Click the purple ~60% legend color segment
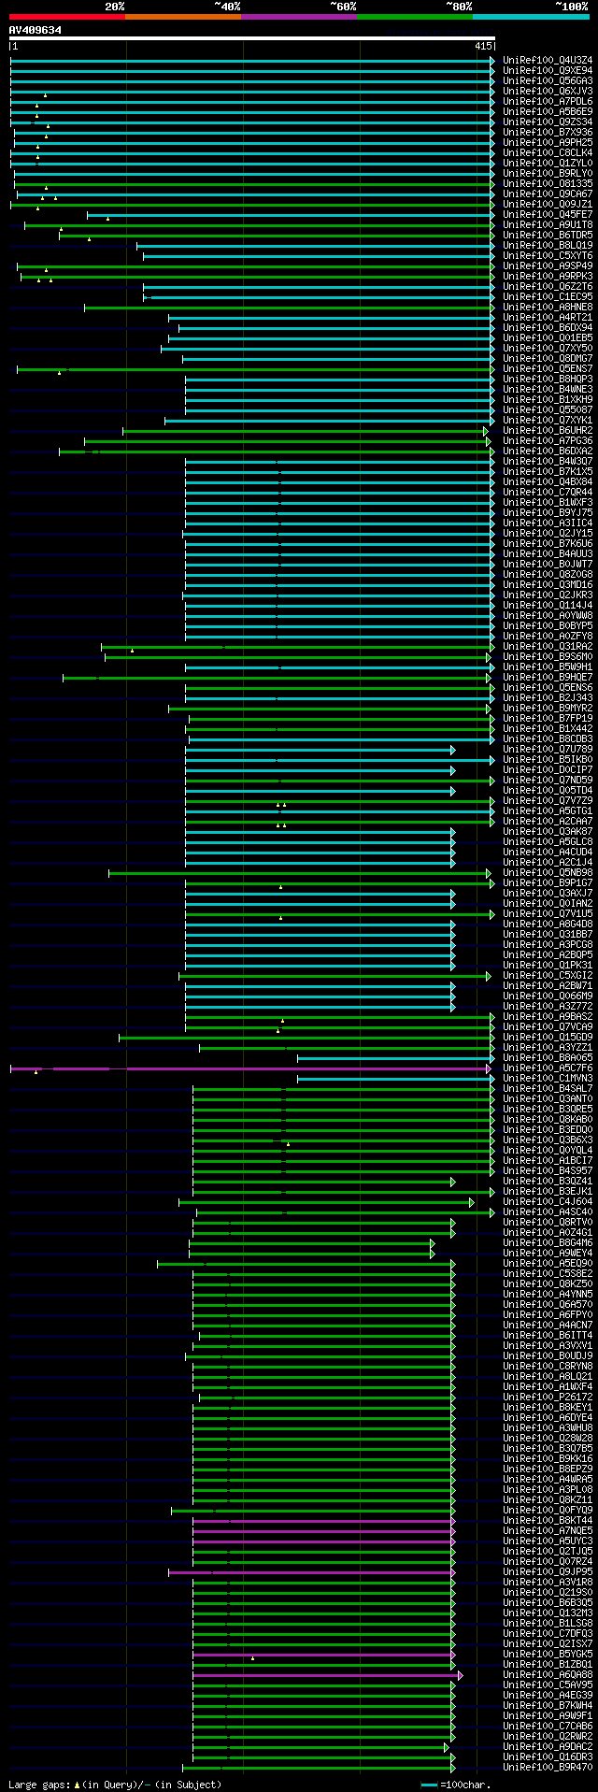This screenshot has width=598, height=1792. click(x=299, y=17)
